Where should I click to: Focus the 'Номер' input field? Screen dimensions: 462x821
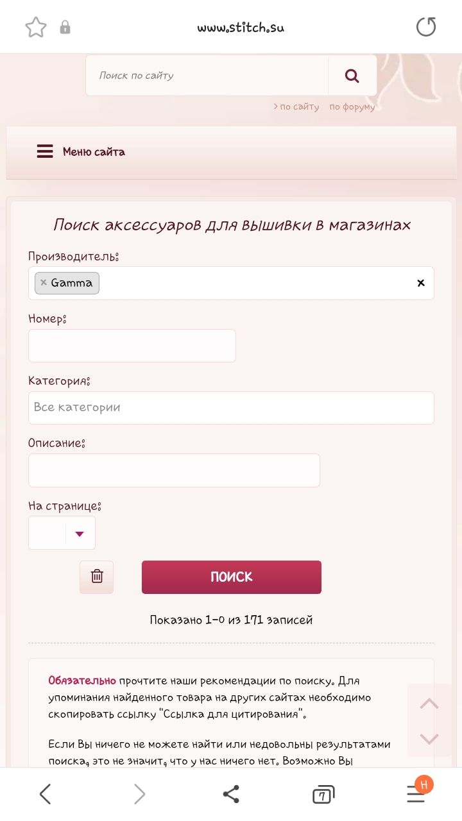coord(132,346)
